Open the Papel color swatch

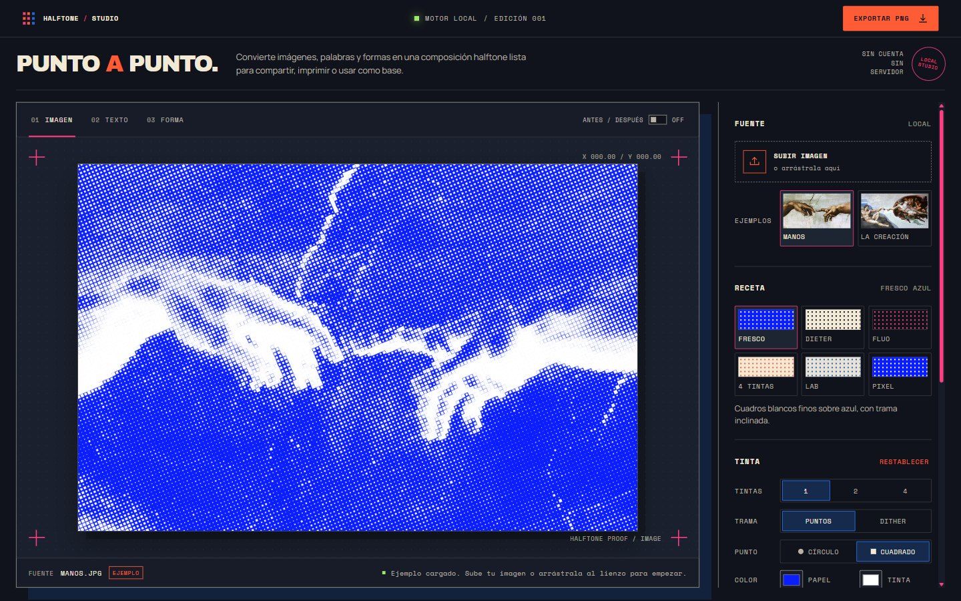point(791,580)
